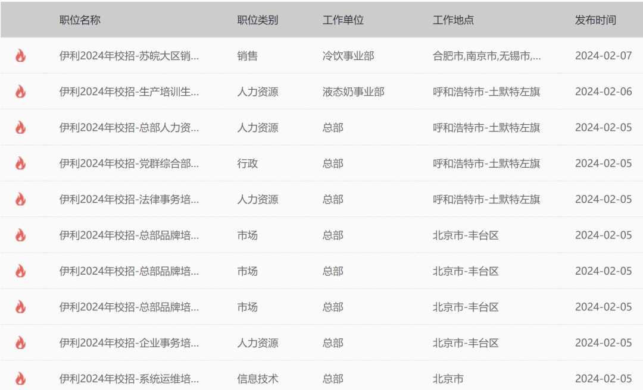Click 呼和浩特市-土默特左旗 in 法律事务培 row
Viewport: 643px width, 390px height.
[486, 200]
